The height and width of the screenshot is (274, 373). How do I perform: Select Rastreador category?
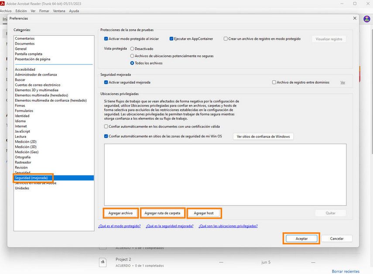(23, 162)
